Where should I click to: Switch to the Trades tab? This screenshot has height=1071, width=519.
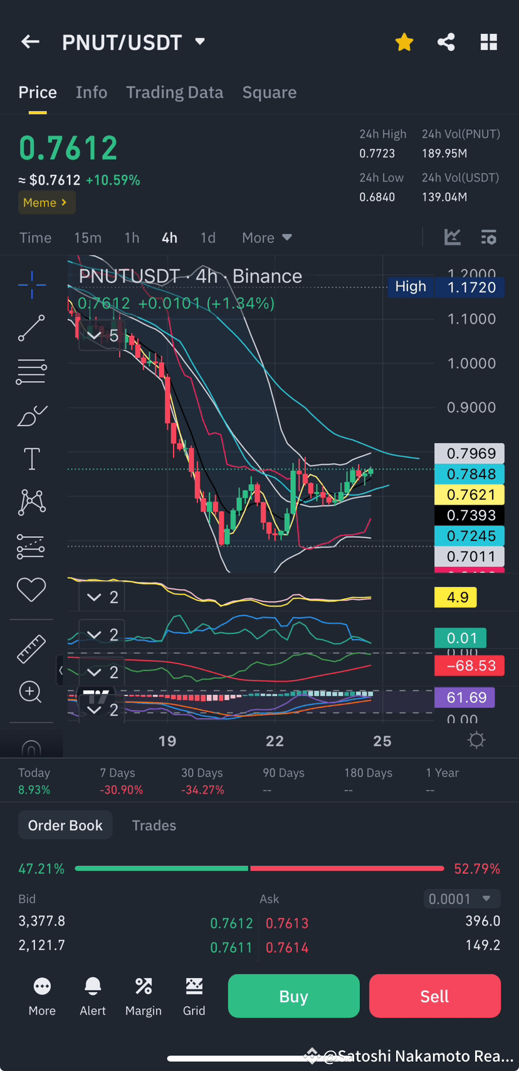pos(154,825)
